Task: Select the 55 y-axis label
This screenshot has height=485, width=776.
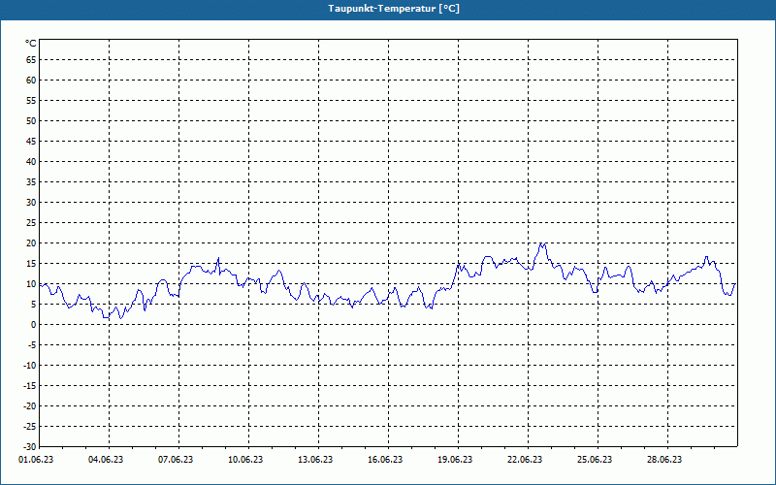Action: pos(31,101)
